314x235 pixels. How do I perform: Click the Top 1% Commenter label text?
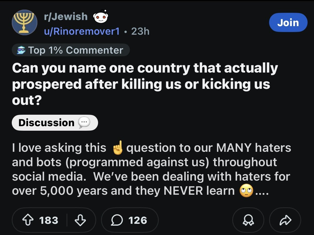(75, 50)
